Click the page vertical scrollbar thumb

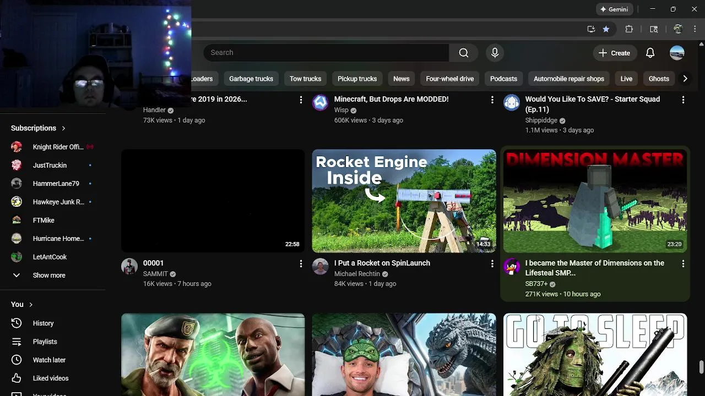click(x=701, y=367)
